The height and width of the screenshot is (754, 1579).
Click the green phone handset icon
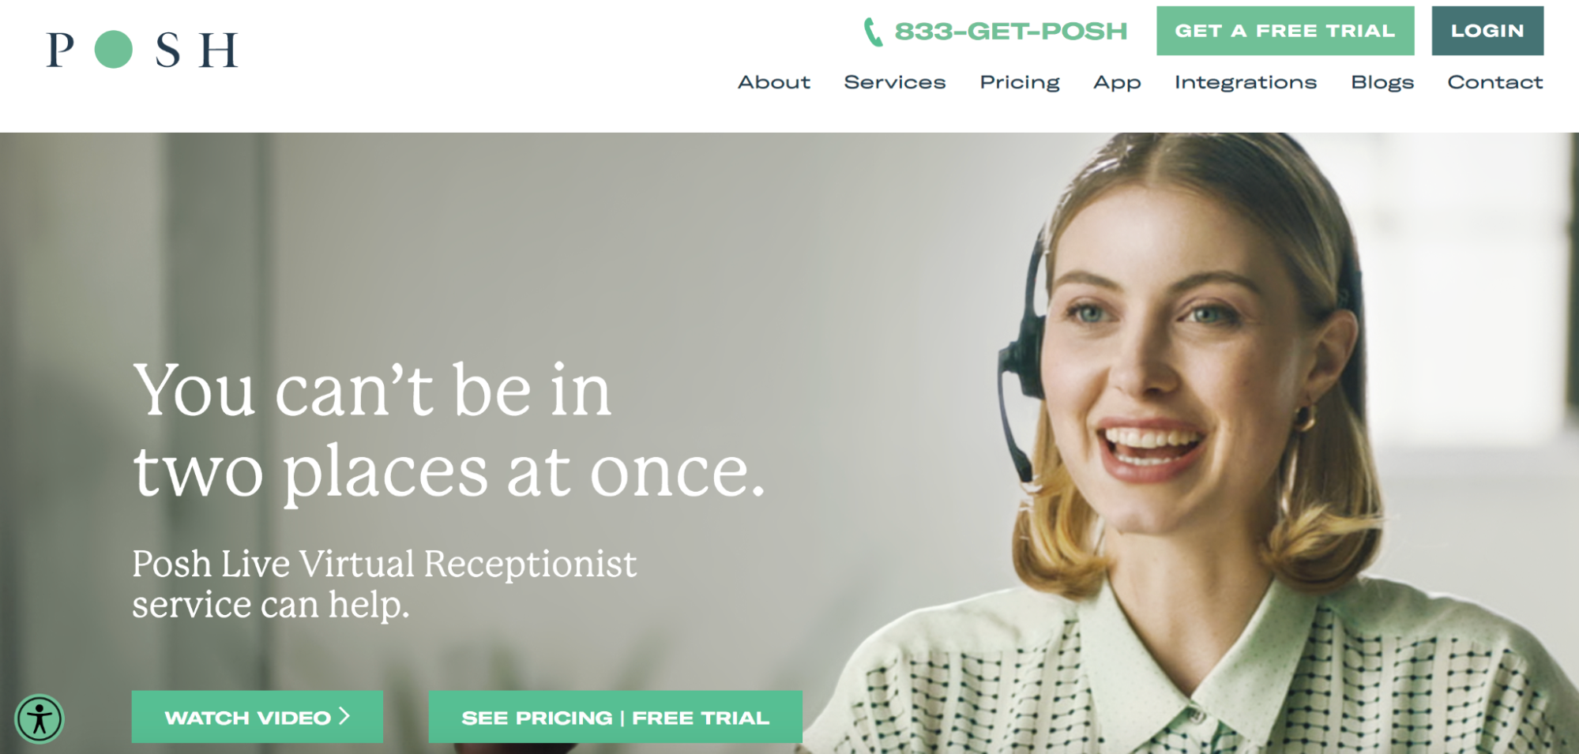(873, 32)
